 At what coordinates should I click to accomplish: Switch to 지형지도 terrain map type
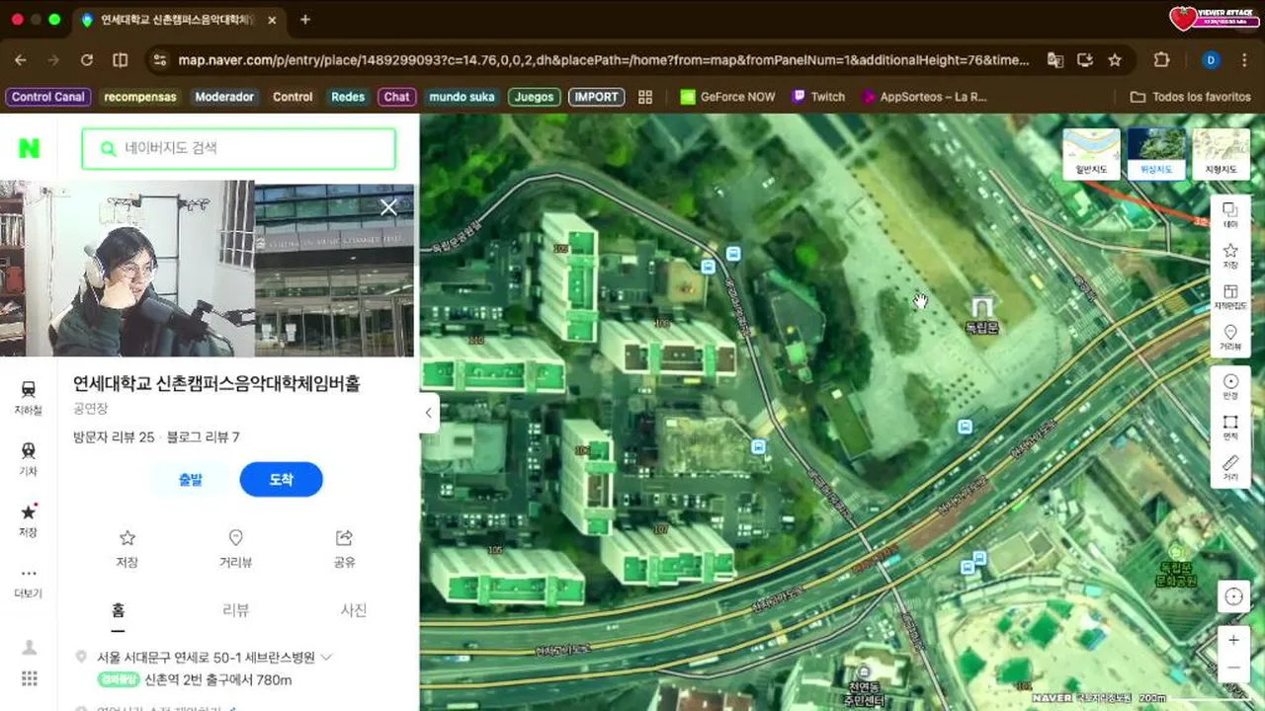click(1222, 153)
